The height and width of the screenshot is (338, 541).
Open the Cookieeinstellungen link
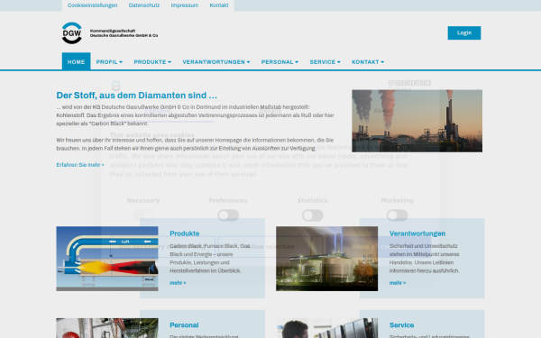[x=92, y=5]
